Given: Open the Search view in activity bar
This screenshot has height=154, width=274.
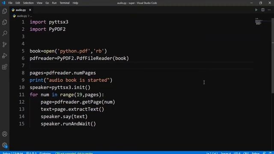Looking at the screenshot, I should click(x=5, y=33).
